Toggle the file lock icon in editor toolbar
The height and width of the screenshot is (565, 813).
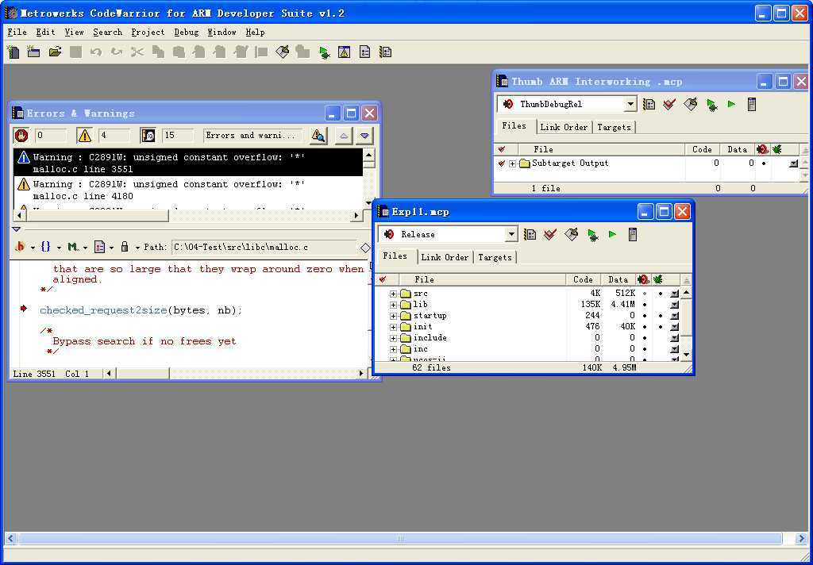[125, 248]
